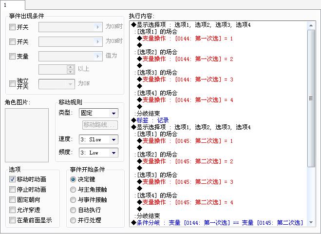The width and height of the screenshot is (321, 234).
Task: Select the first 显示选择项 command line
Action: point(191,25)
